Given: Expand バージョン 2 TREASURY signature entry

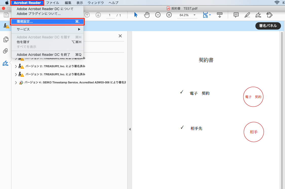Looking at the screenshot, I should click(16, 67).
